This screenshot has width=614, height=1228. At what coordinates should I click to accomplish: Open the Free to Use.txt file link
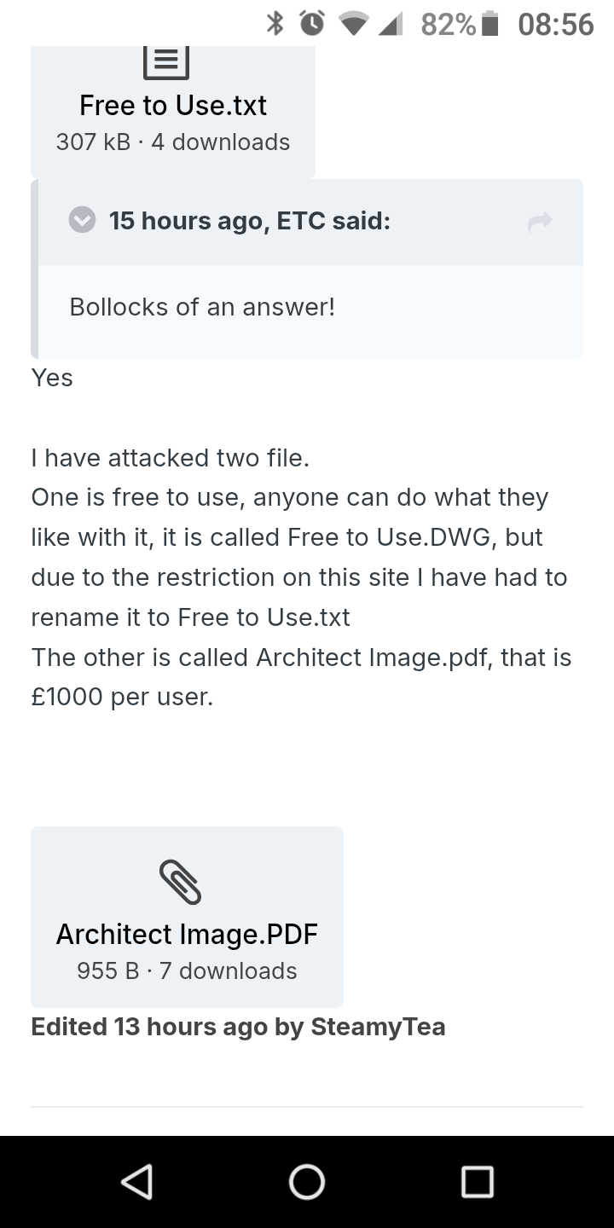173,106
